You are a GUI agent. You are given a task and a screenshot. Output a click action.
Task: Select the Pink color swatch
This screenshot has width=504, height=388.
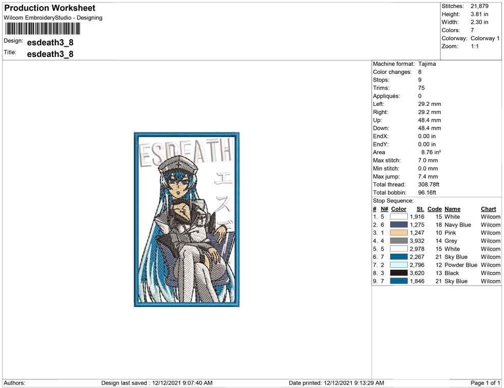pyautogui.click(x=399, y=233)
